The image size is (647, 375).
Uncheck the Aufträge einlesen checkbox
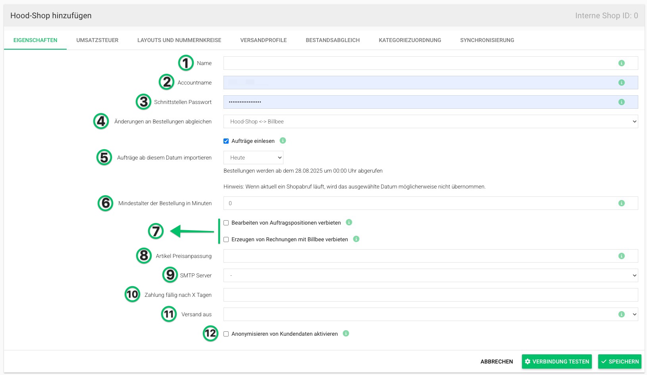[226, 141]
